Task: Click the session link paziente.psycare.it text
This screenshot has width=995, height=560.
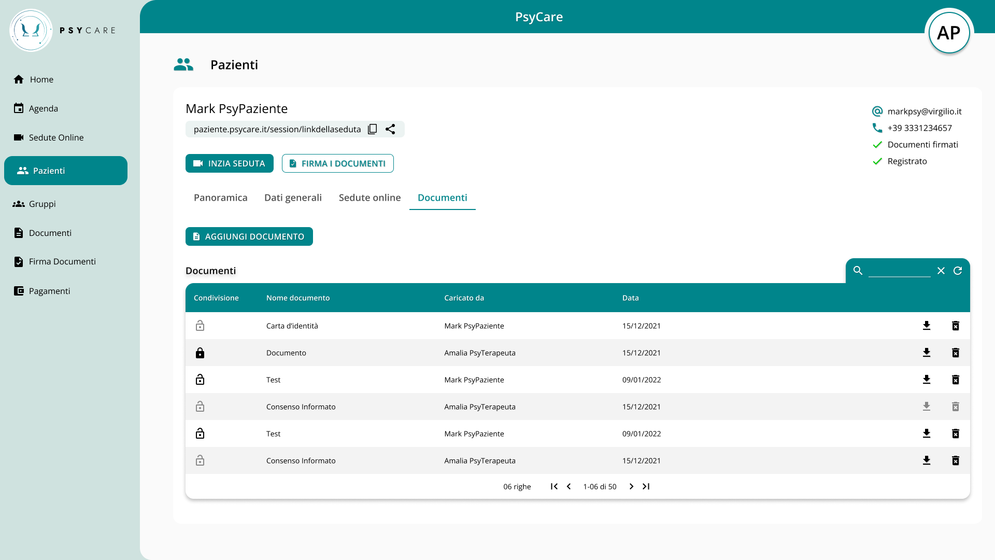Action: point(277,129)
